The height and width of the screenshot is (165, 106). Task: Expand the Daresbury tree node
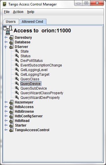point(6,37)
